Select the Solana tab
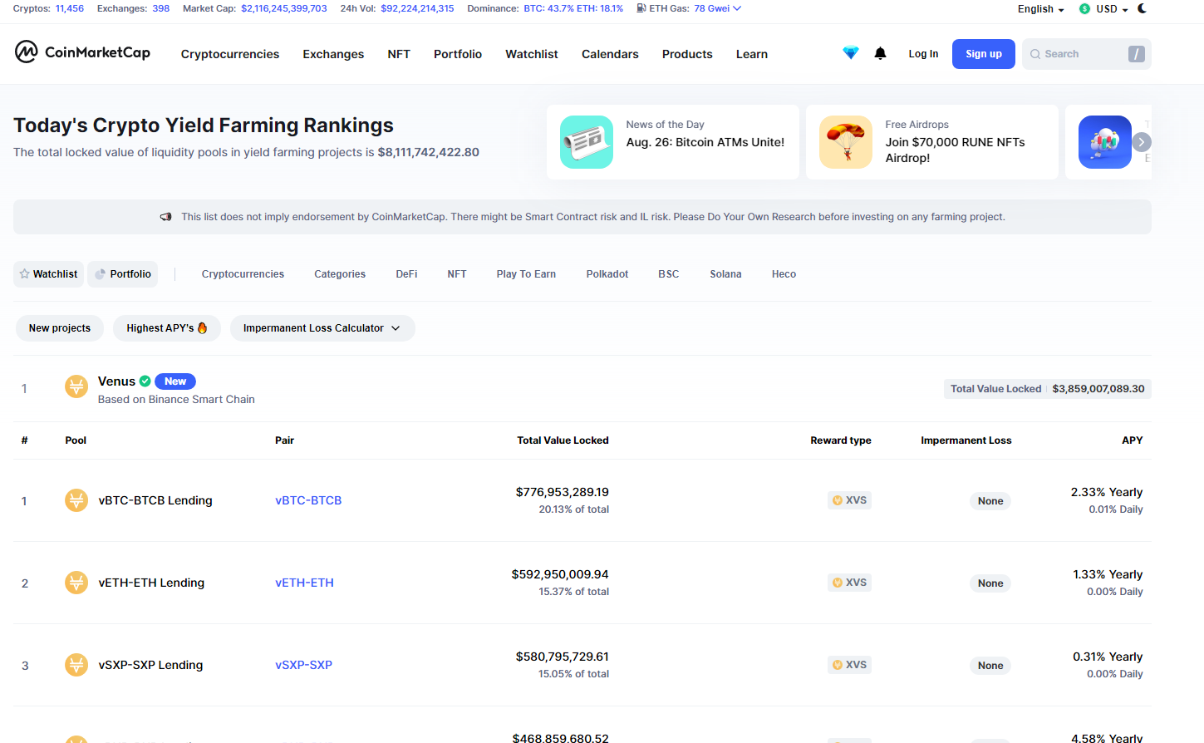The image size is (1204, 743). 725,274
